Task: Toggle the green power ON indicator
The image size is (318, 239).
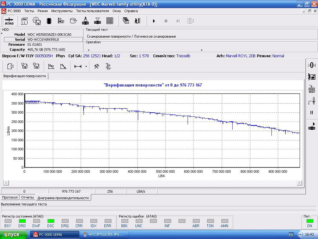Action: point(310,221)
